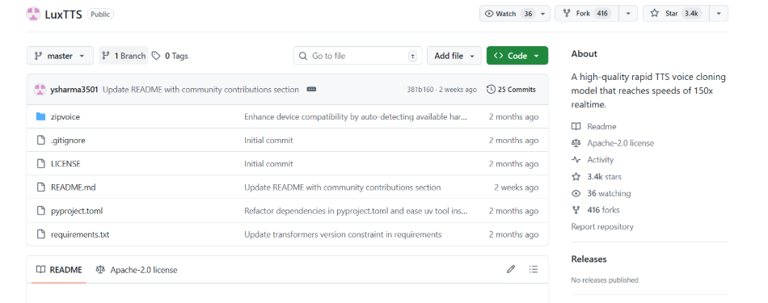Click the file icon beside .gitignore

pyautogui.click(x=41, y=140)
